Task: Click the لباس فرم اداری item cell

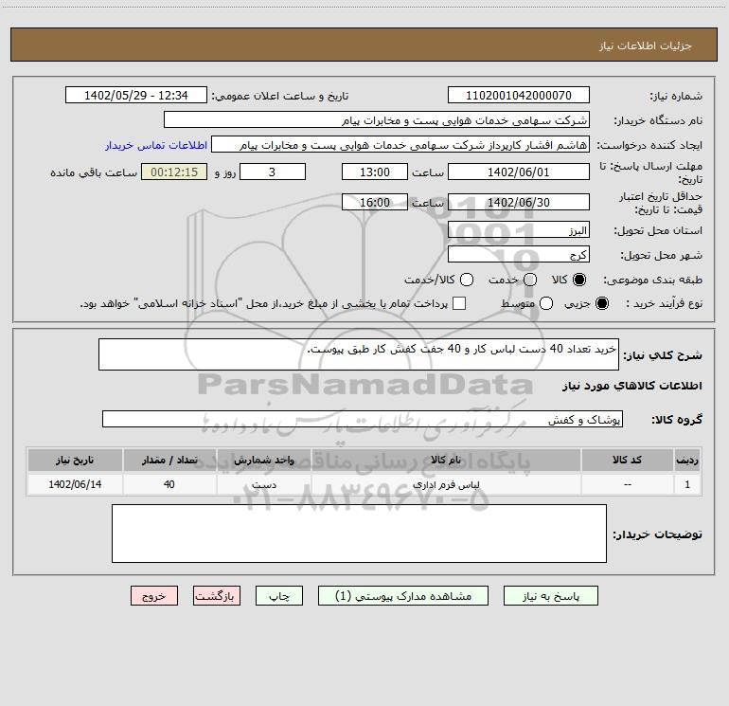Action: 446,484
